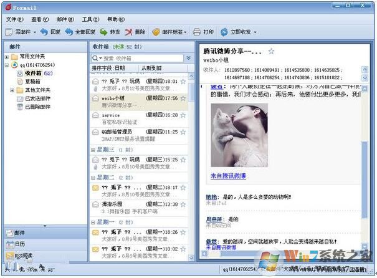The height and width of the screenshot is (278, 377).
Task: Open 写邮件 dropdown arrow
Action: point(35,32)
